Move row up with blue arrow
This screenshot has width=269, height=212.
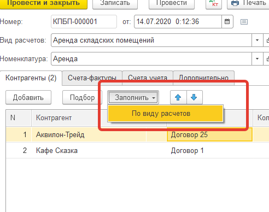coord(178,97)
